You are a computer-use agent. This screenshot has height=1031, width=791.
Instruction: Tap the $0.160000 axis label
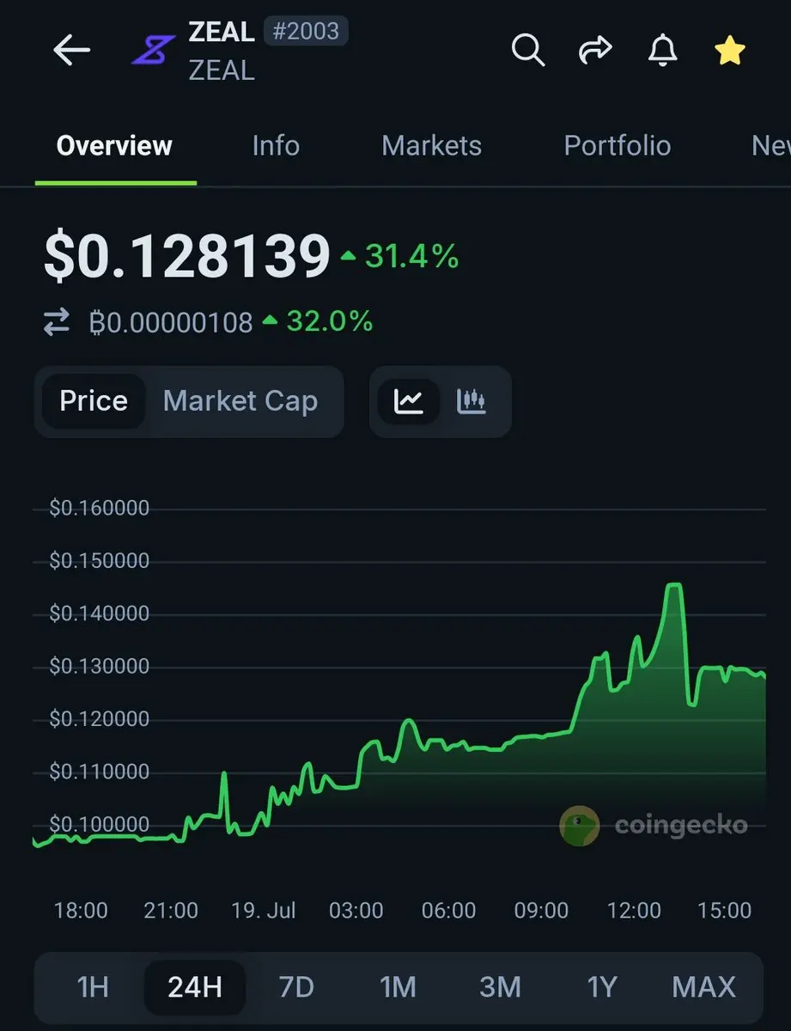pyautogui.click(x=99, y=509)
